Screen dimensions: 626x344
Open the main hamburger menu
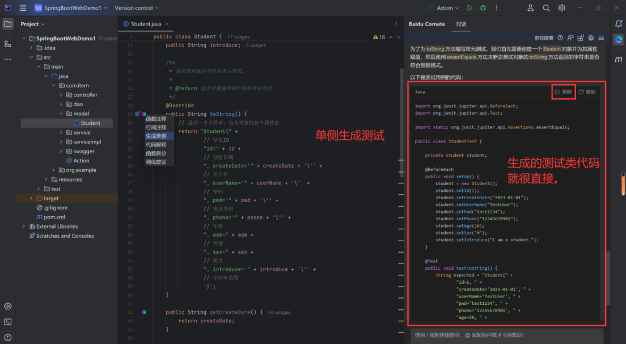point(23,7)
